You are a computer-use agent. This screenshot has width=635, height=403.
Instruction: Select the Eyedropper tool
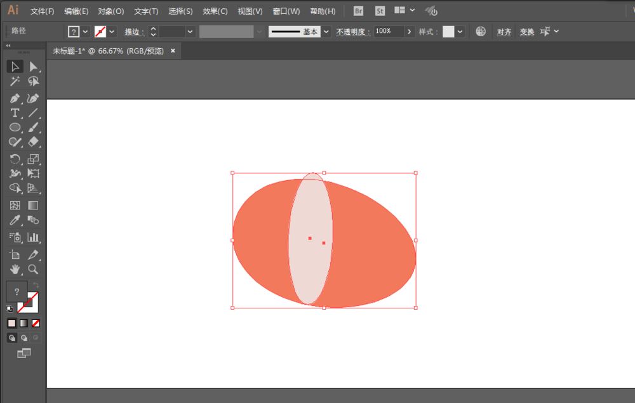pyautogui.click(x=15, y=221)
